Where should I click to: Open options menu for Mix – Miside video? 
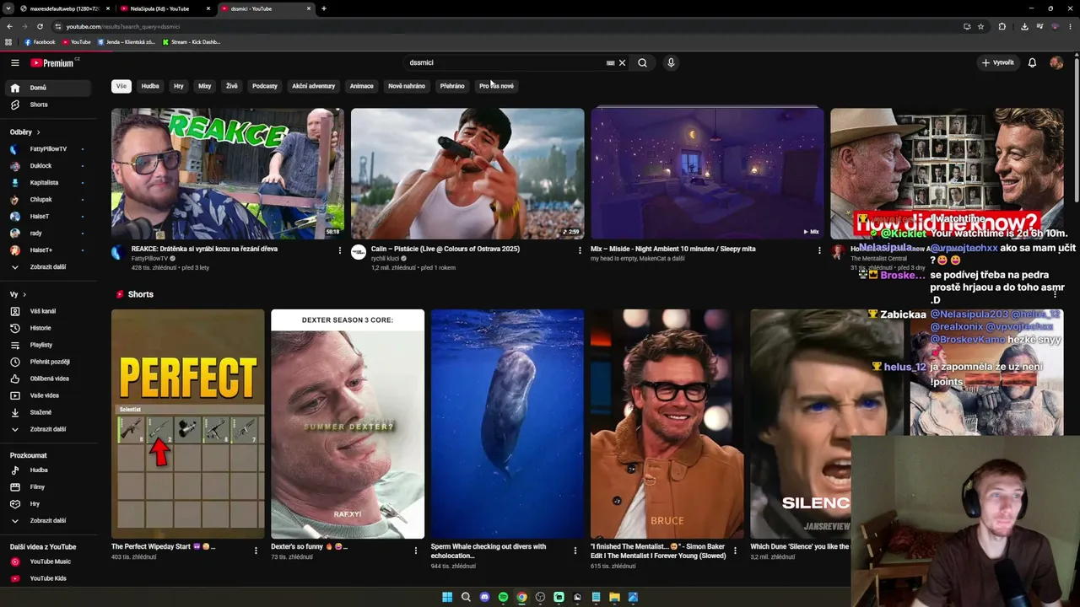819,250
